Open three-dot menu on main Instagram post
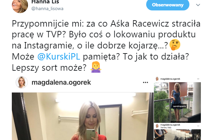 [x=146, y=82]
